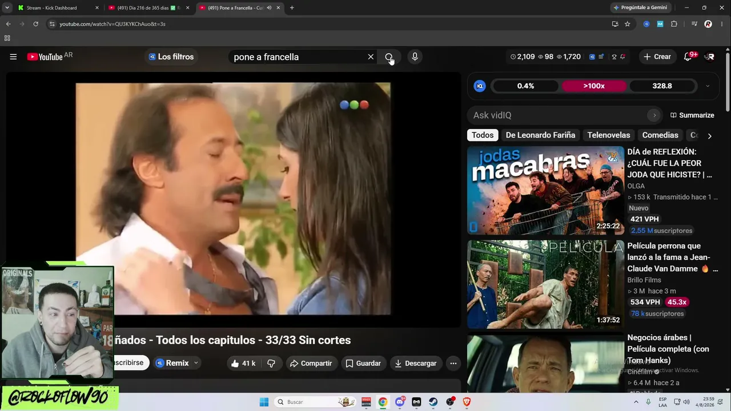The image size is (731, 411).
Task: Click the vidIQ alert bell icon
Action: tap(622, 57)
